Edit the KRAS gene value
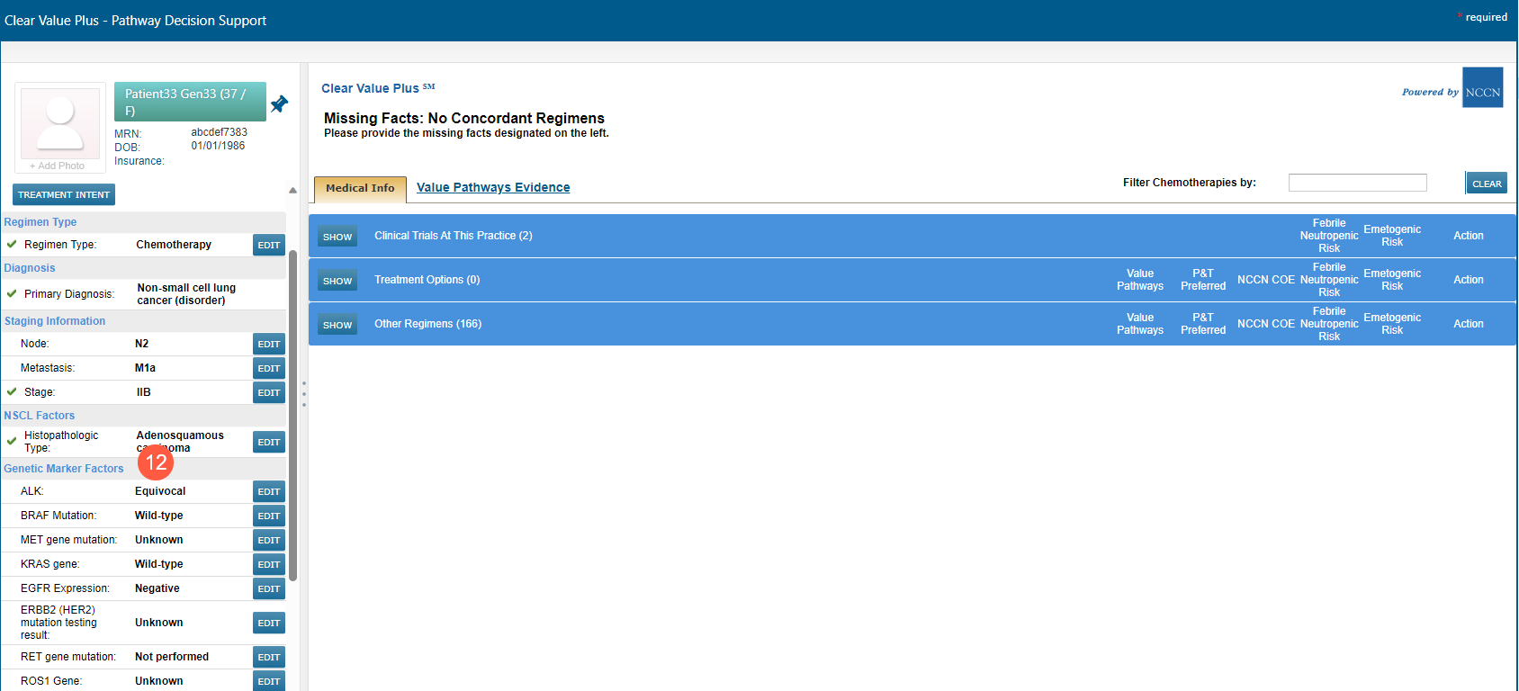 268,565
